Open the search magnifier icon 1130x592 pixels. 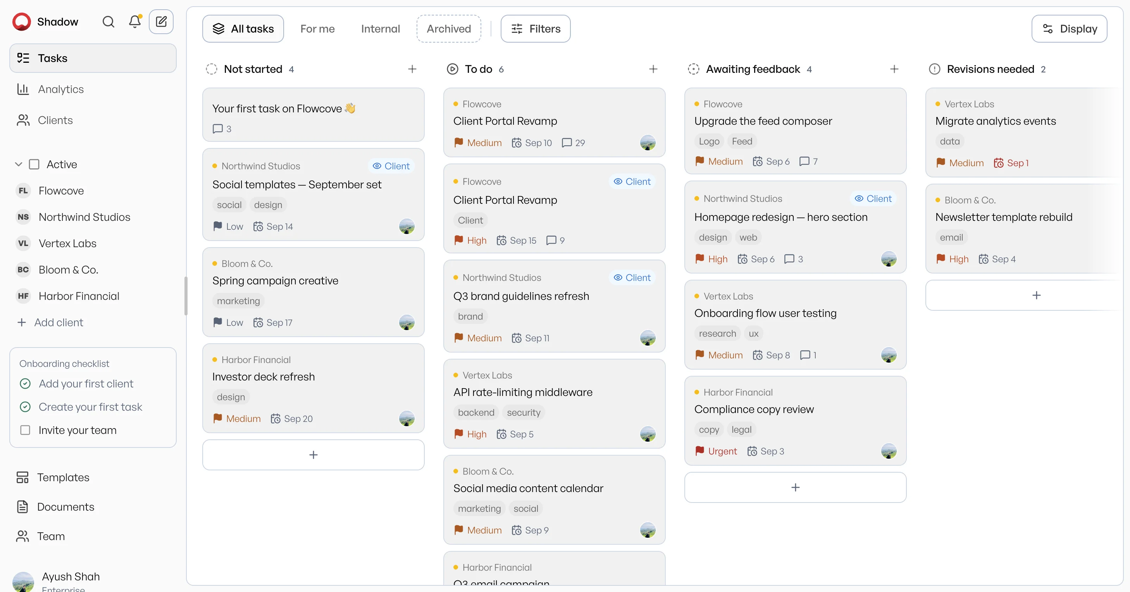108,21
